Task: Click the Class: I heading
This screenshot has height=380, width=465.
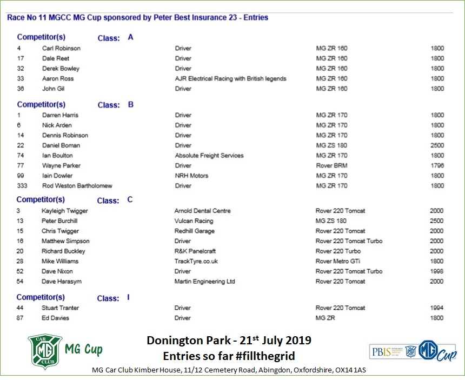Action: (x=114, y=298)
